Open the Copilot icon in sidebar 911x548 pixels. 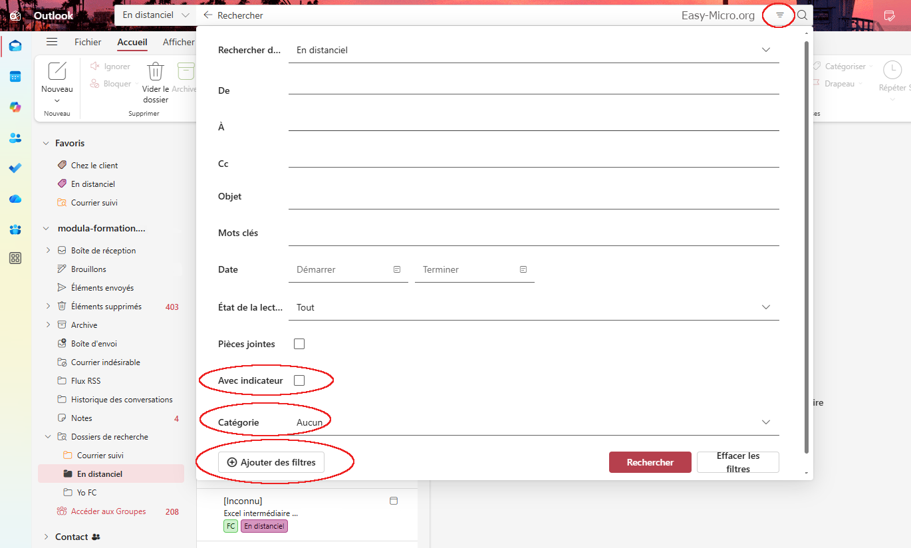click(15, 107)
